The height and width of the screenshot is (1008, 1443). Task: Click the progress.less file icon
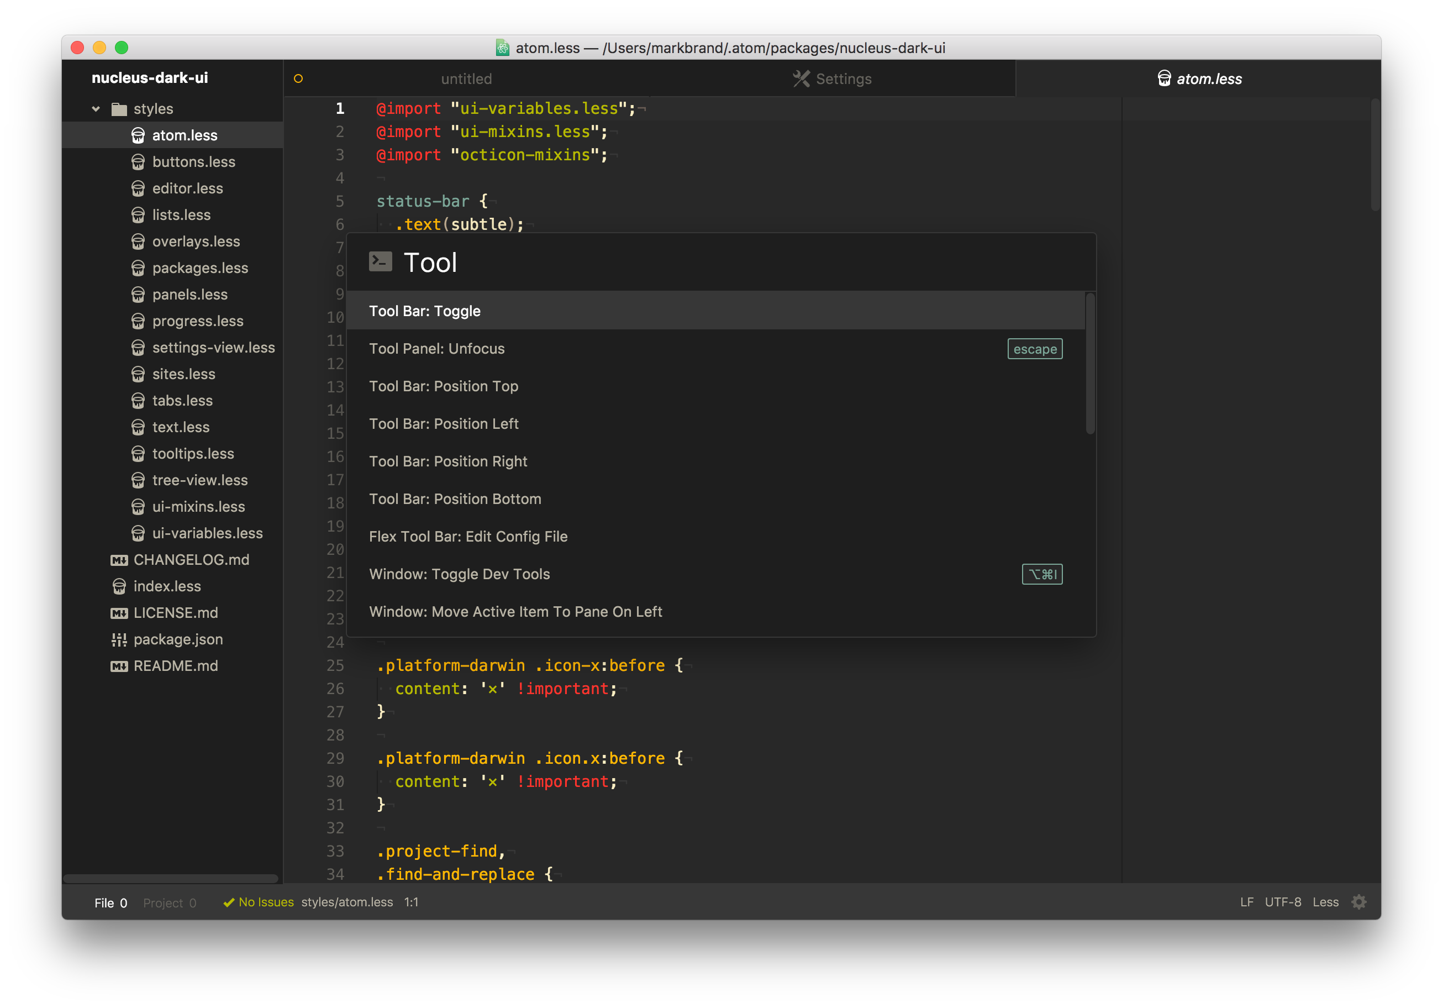(x=138, y=321)
